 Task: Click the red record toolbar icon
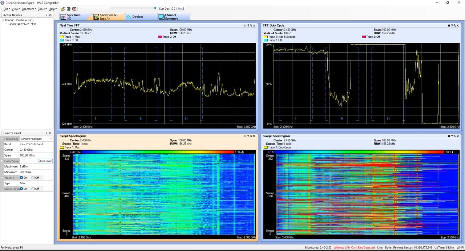pos(74,9)
